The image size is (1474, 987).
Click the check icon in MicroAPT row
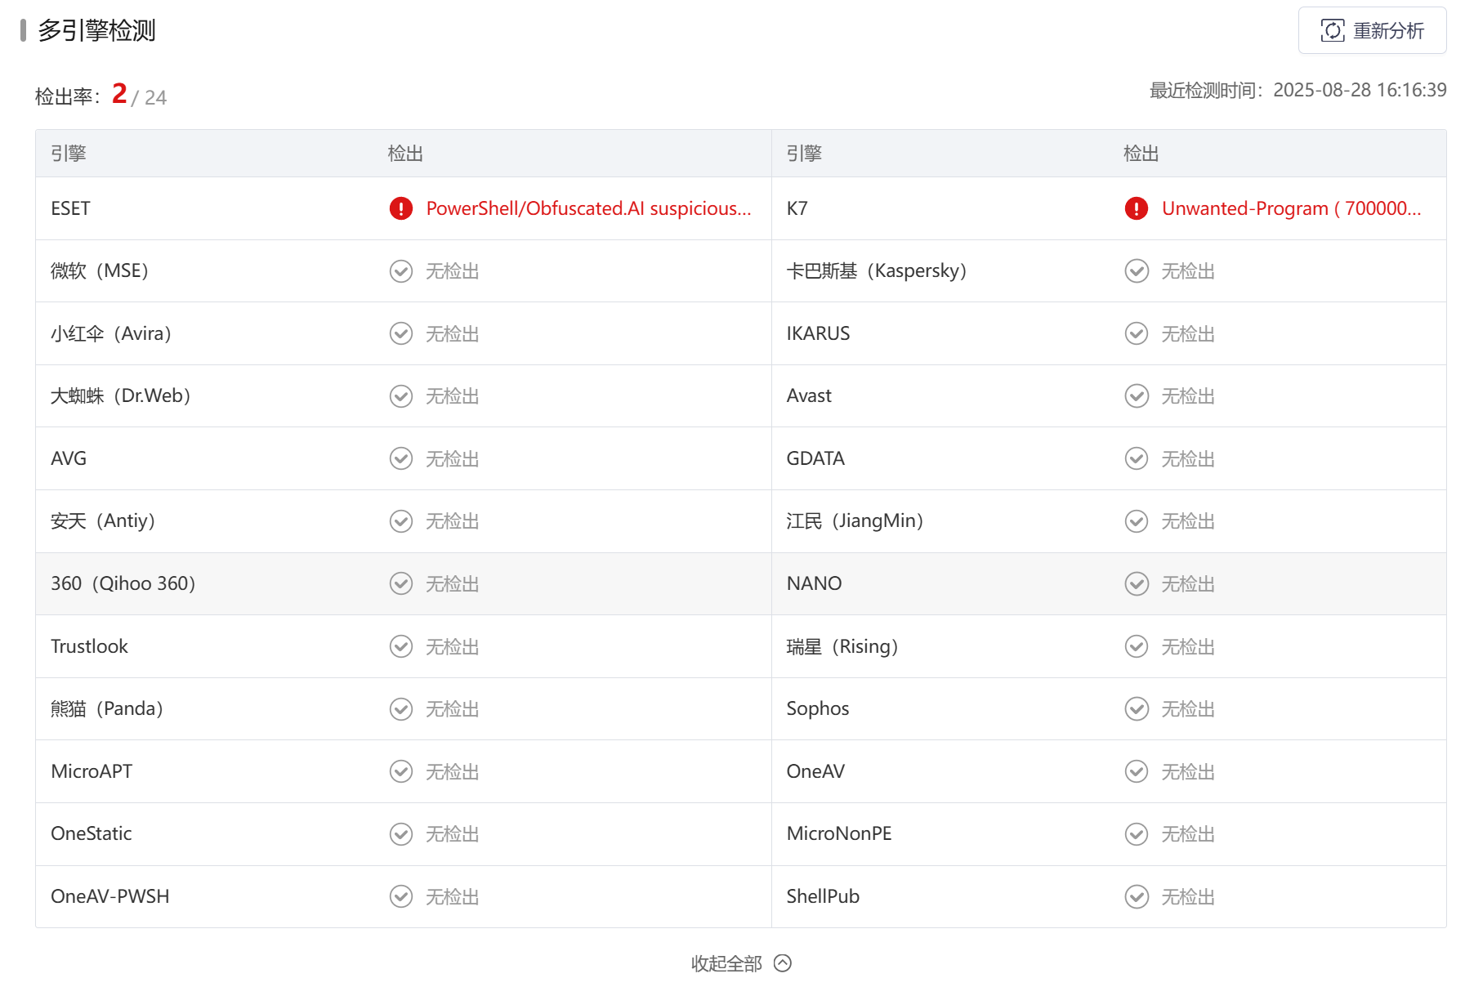(401, 771)
